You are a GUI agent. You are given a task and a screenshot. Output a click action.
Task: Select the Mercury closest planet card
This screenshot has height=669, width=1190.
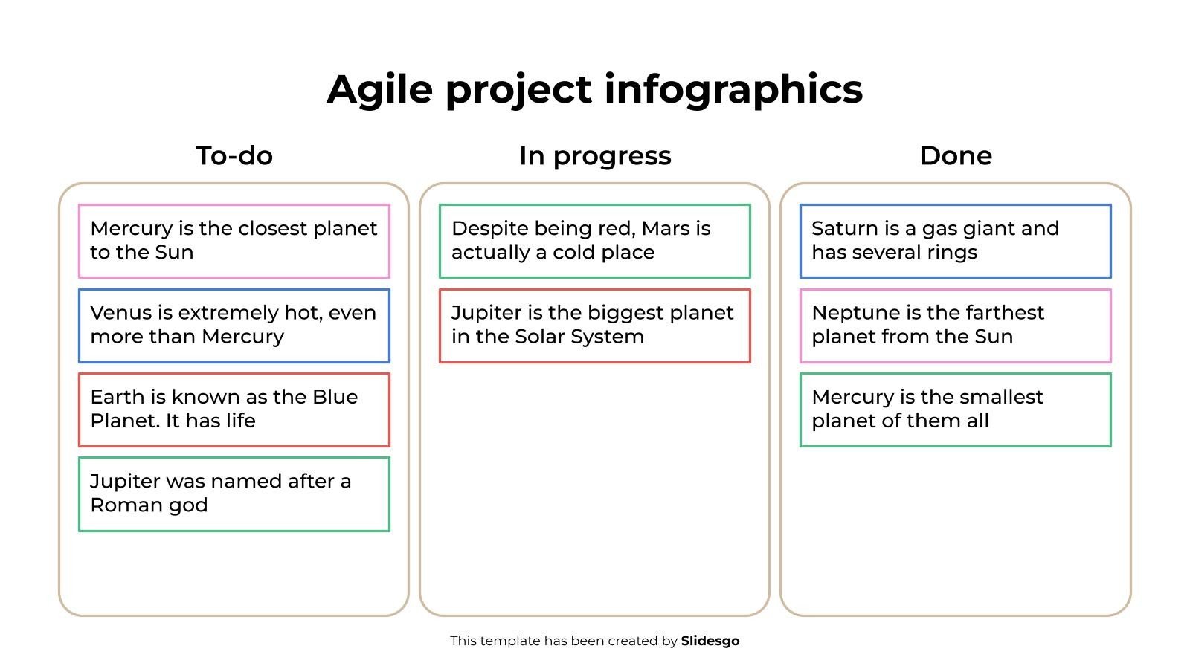(x=234, y=242)
